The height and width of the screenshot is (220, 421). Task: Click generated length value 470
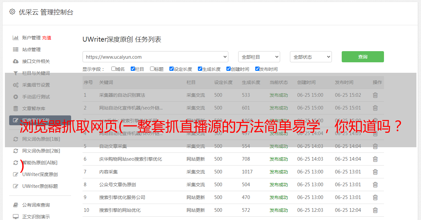[x=246, y=197]
